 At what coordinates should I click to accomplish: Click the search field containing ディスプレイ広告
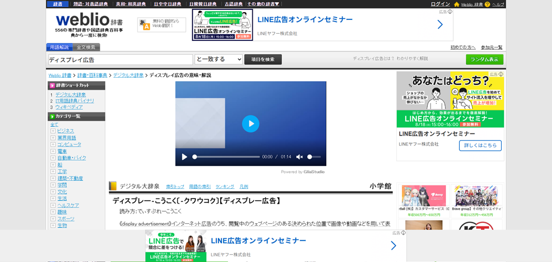pos(120,60)
